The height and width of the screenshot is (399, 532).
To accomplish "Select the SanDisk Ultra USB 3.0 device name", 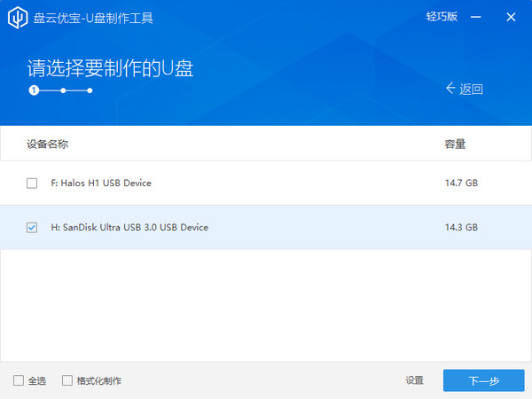I will pyautogui.click(x=129, y=228).
